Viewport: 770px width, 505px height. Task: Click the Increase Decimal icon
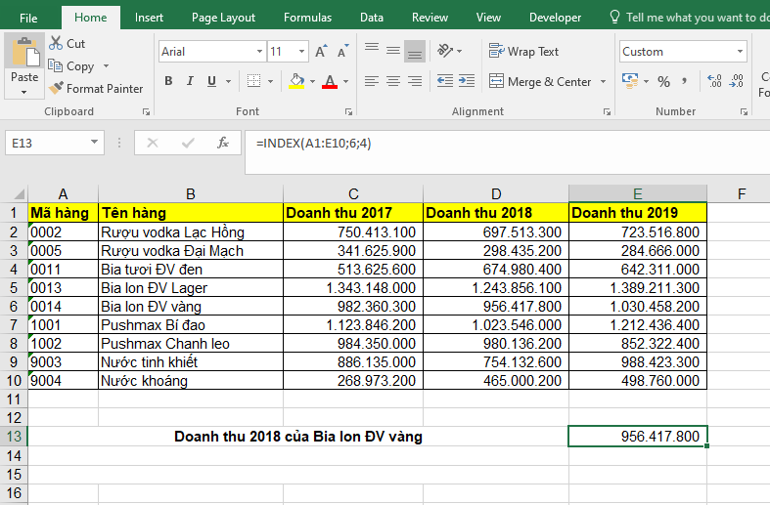(713, 82)
